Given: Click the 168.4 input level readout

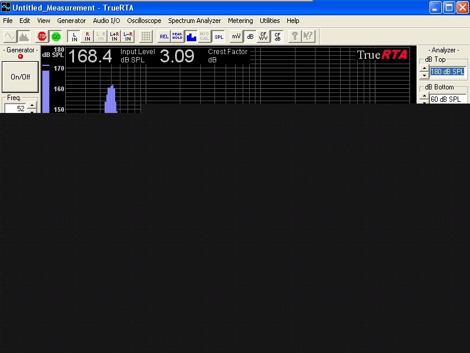Looking at the screenshot, I should (90, 56).
